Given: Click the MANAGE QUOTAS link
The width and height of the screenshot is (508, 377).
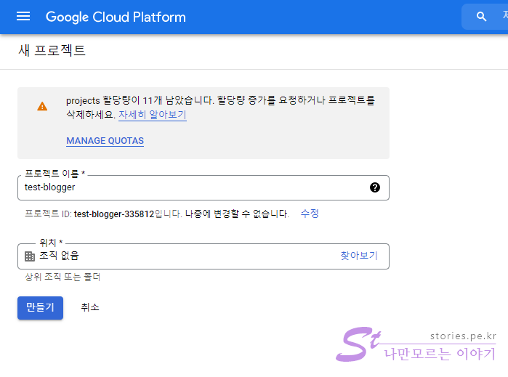Looking at the screenshot, I should [x=105, y=141].
